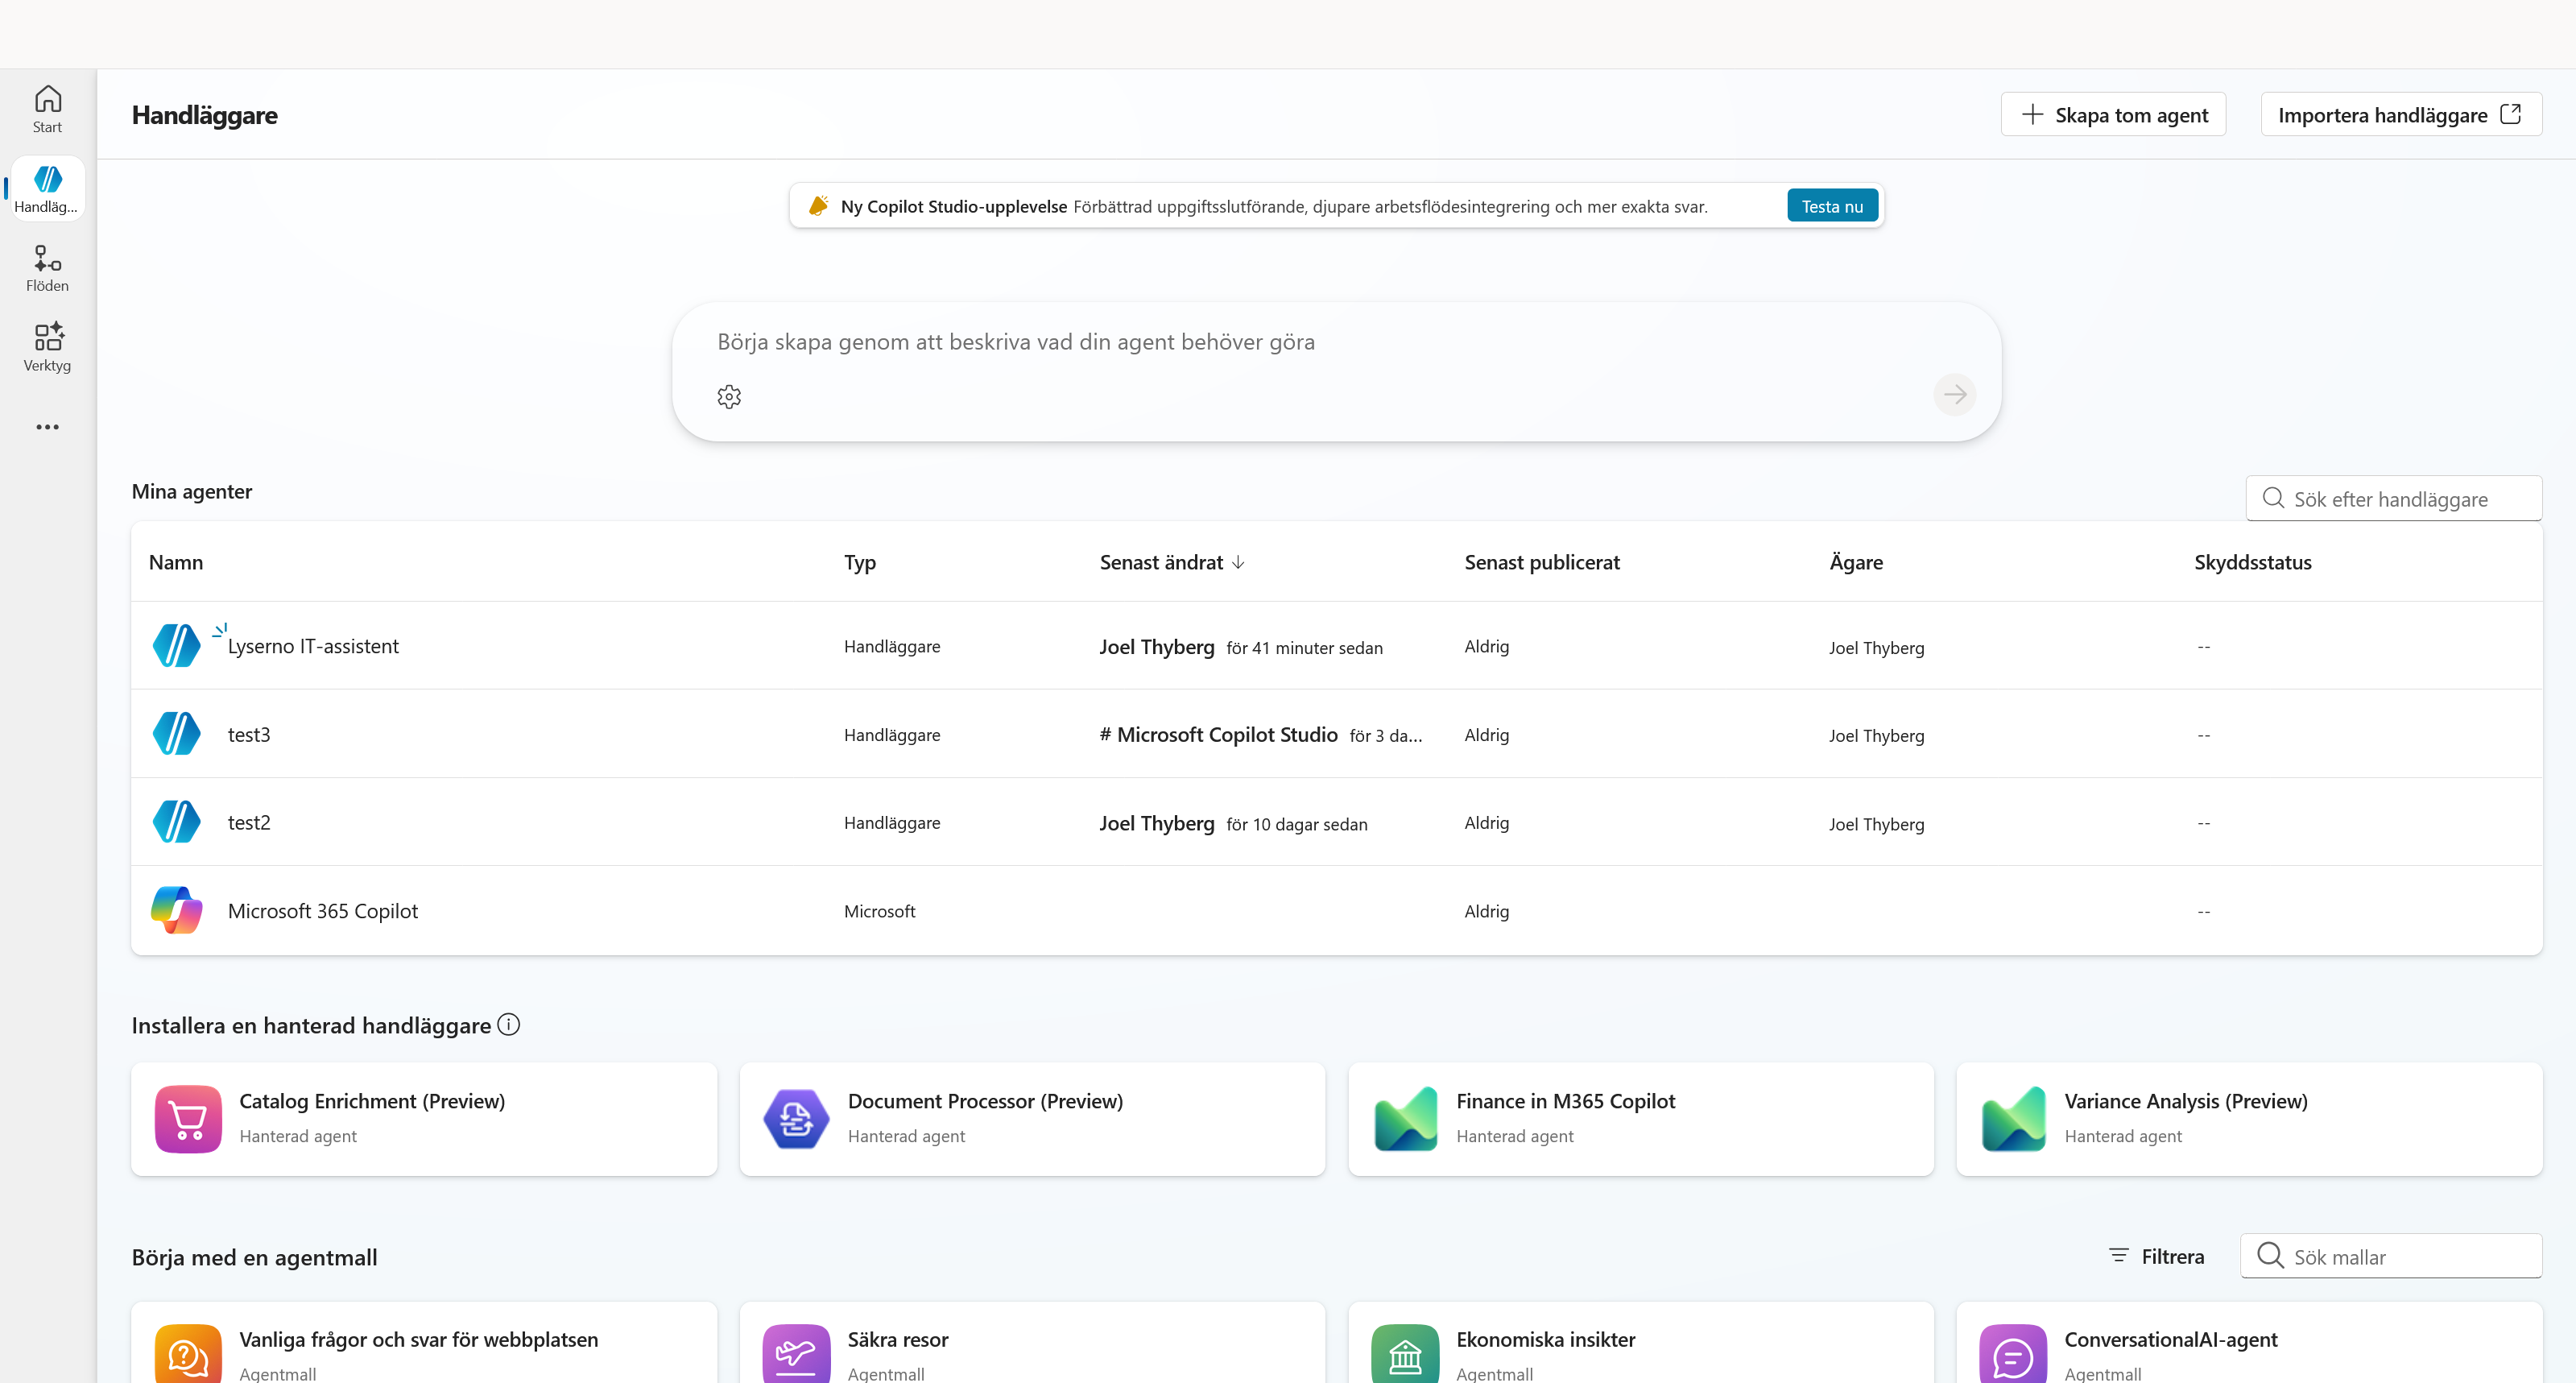Screen dimensions: 2576x1383
Task: Open the Document Processor (Preview) agent card
Action: point(1032,1119)
